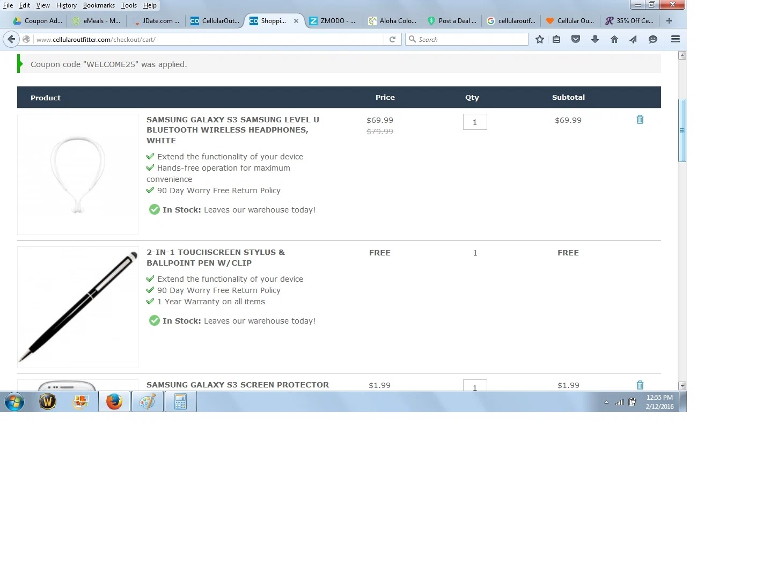Open the Paint taskbar icon
Viewport: 763px width, 571px height.
pyautogui.click(x=148, y=401)
